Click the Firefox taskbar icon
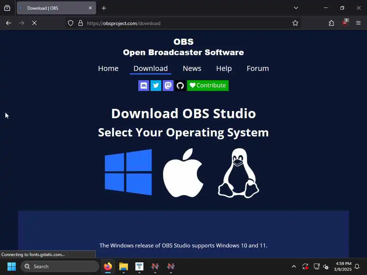The height and width of the screenshot is (275, 367). (x=108, y=266)
